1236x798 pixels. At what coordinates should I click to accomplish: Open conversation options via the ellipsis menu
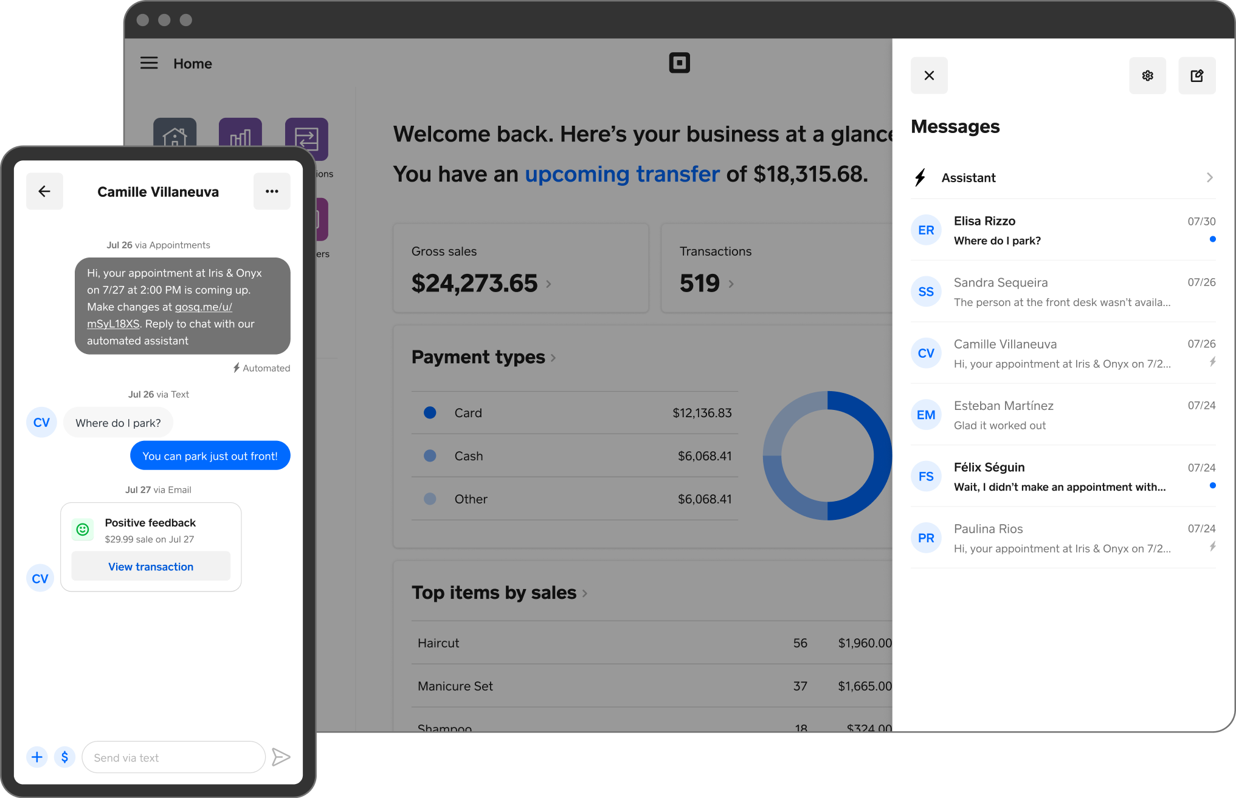coord(272,191)
